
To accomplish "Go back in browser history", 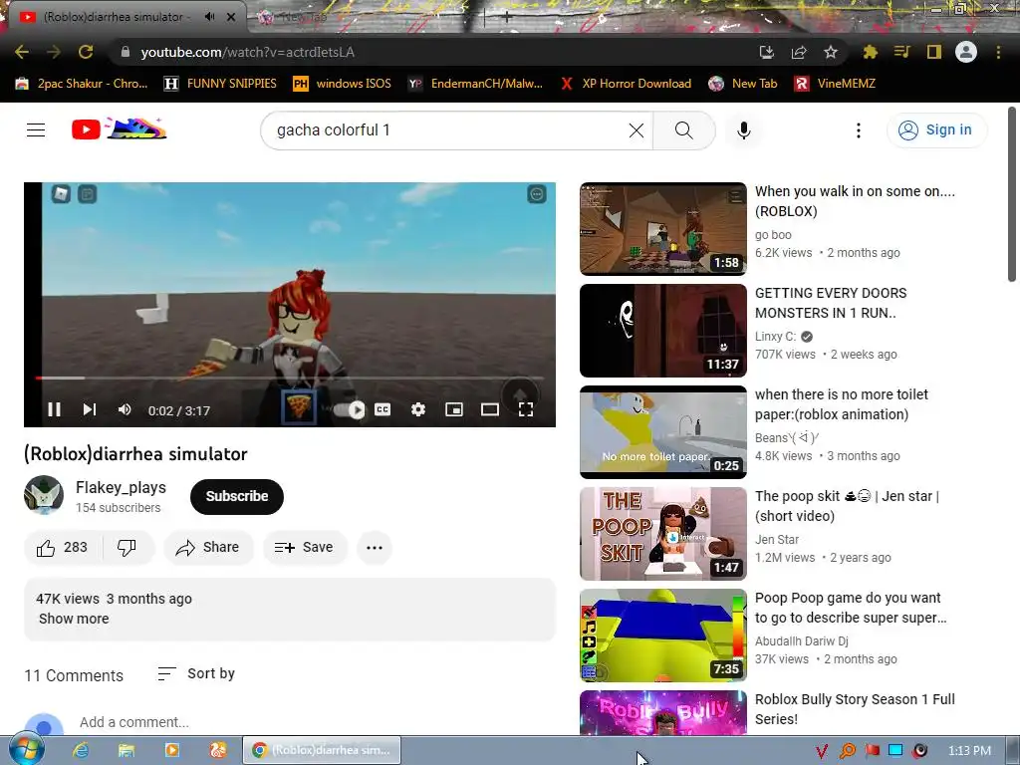I will point(22,52).
